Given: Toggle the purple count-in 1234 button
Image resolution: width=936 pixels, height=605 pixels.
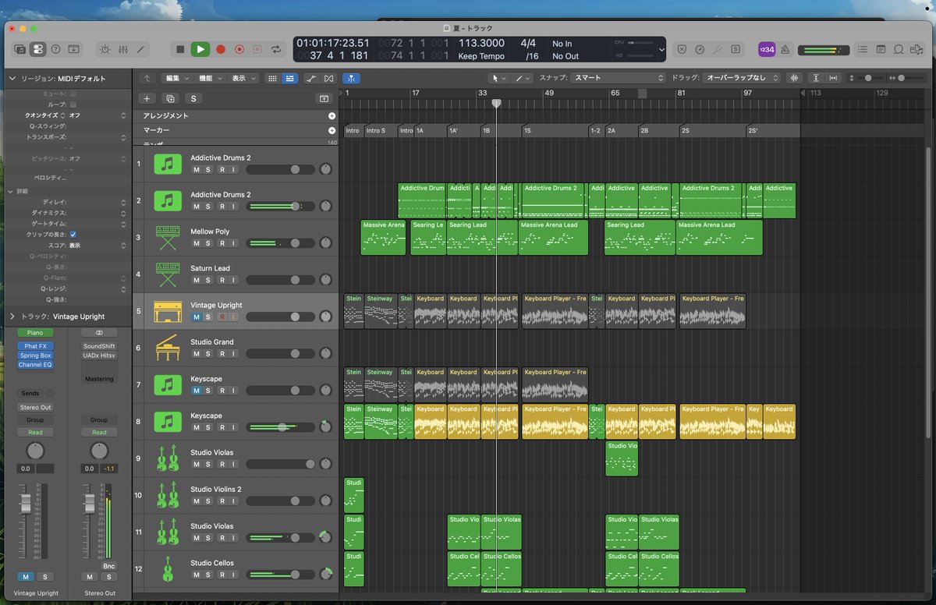Looking at the screenshot, I should 767,49.
